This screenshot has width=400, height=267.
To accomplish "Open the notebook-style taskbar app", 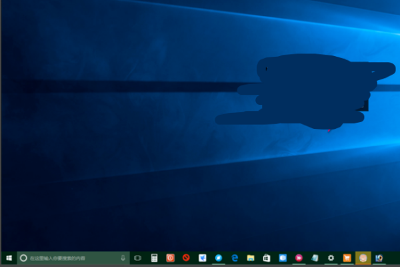I will click(x=315, y=258).
